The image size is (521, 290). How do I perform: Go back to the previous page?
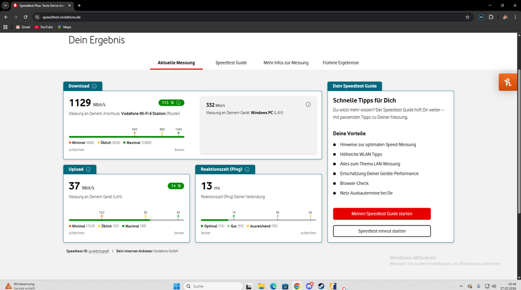(x=6, y=17)
